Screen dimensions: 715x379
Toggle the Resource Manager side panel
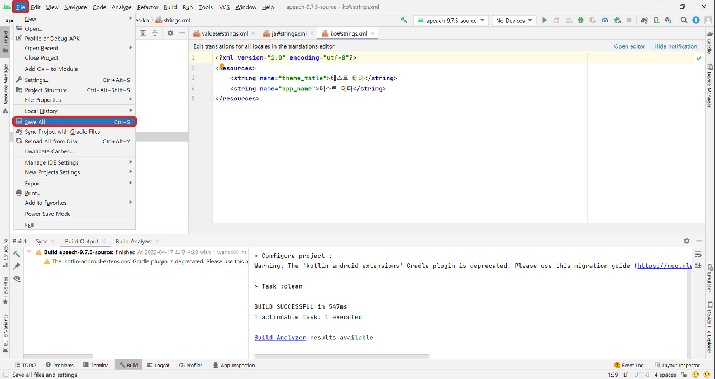click(6, 88)
